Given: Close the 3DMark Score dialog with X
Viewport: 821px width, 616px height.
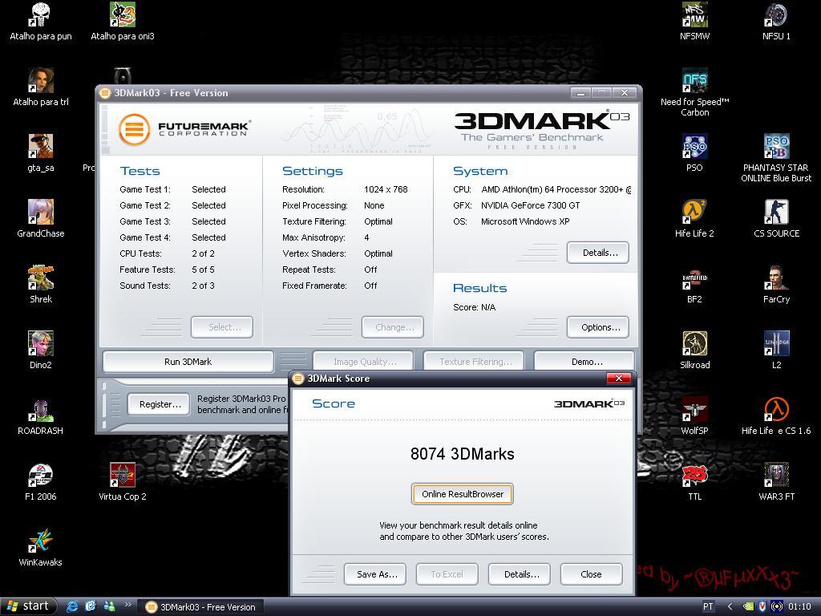Looking at the screenshot, I should pyautogui.click(x=619, y=379).
